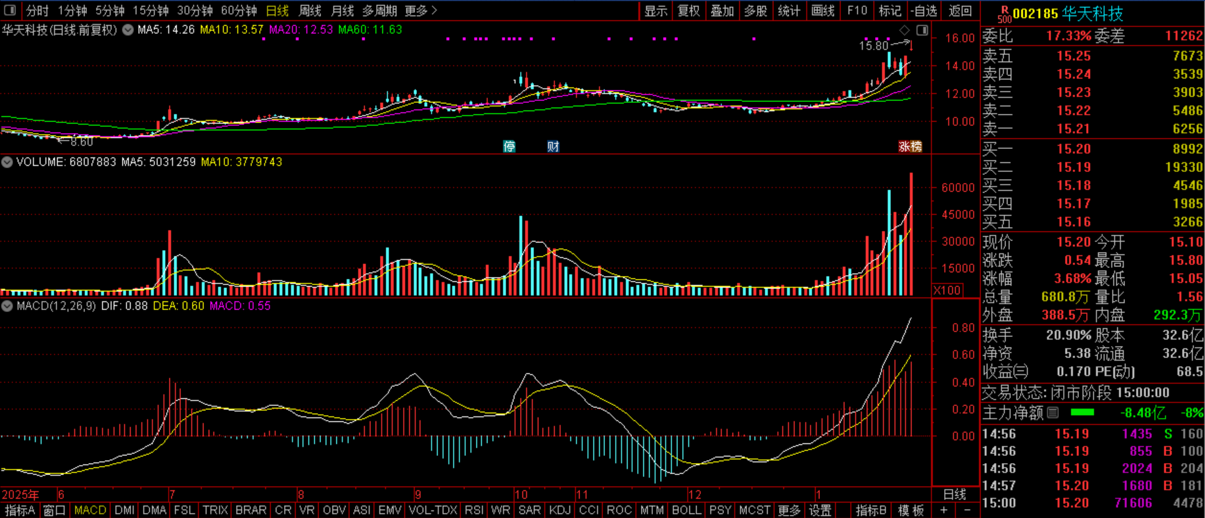The width and height of the screenshot is (1205, 518).
Task: Zoom in chart with plus button
Action: point(943,510)
